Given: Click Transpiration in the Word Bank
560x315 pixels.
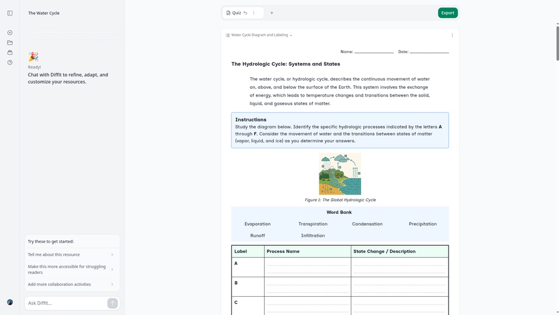Looking at the screenshot, I should point(313,224).
